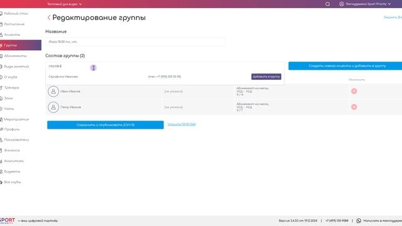Click the Название group name field
402x226 pixels.
coord(136,42)
